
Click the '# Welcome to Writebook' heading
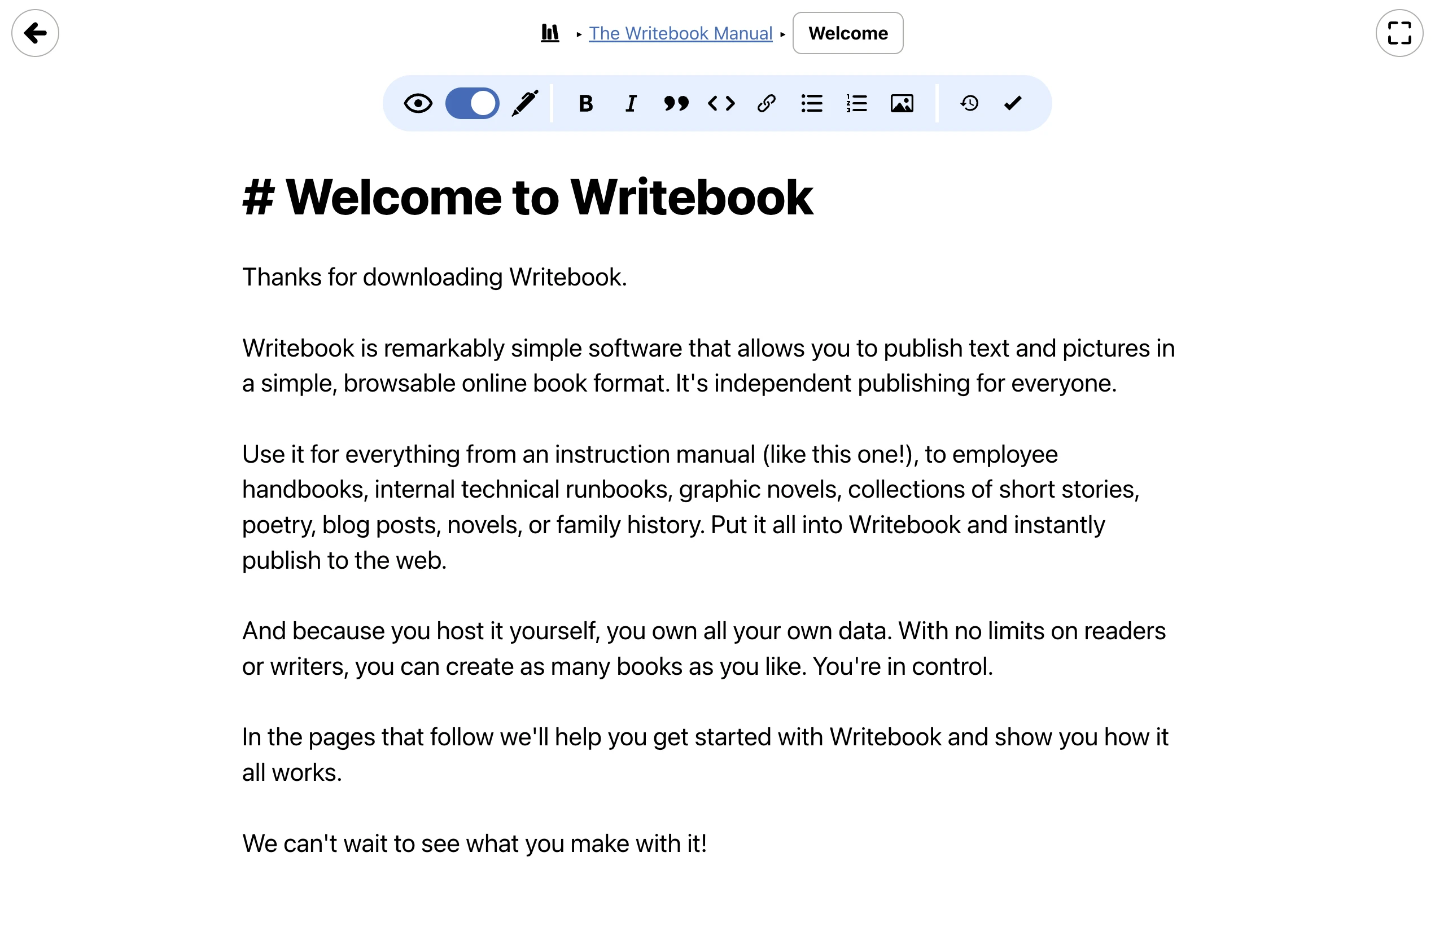[x=527, y=197]
